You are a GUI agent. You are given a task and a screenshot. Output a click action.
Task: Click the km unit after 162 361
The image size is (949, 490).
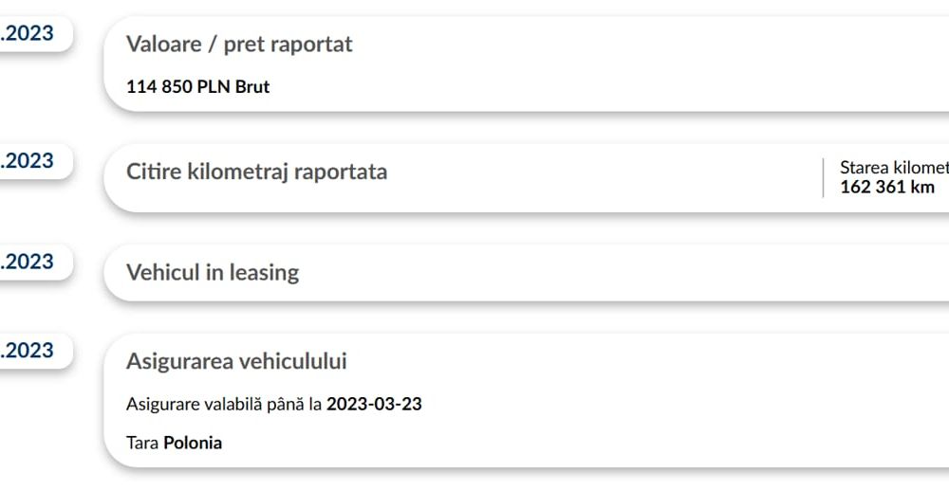(922, 187)
